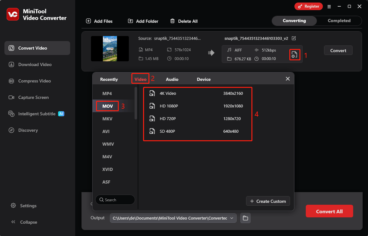Collapse the left sidebar
This screenshot has height=236, width=368.
[x=24, y=222]
